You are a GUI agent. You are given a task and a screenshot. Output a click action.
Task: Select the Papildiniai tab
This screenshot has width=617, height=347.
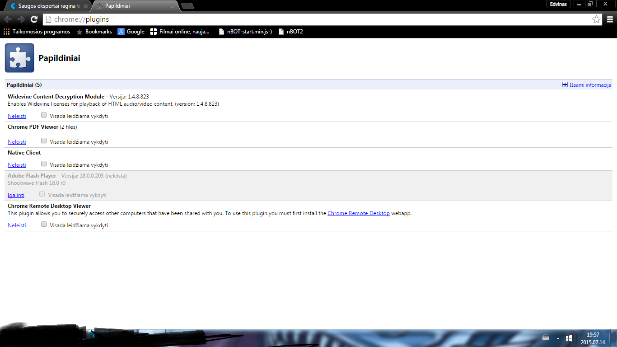pyautogui.click(x=135, y=6)
